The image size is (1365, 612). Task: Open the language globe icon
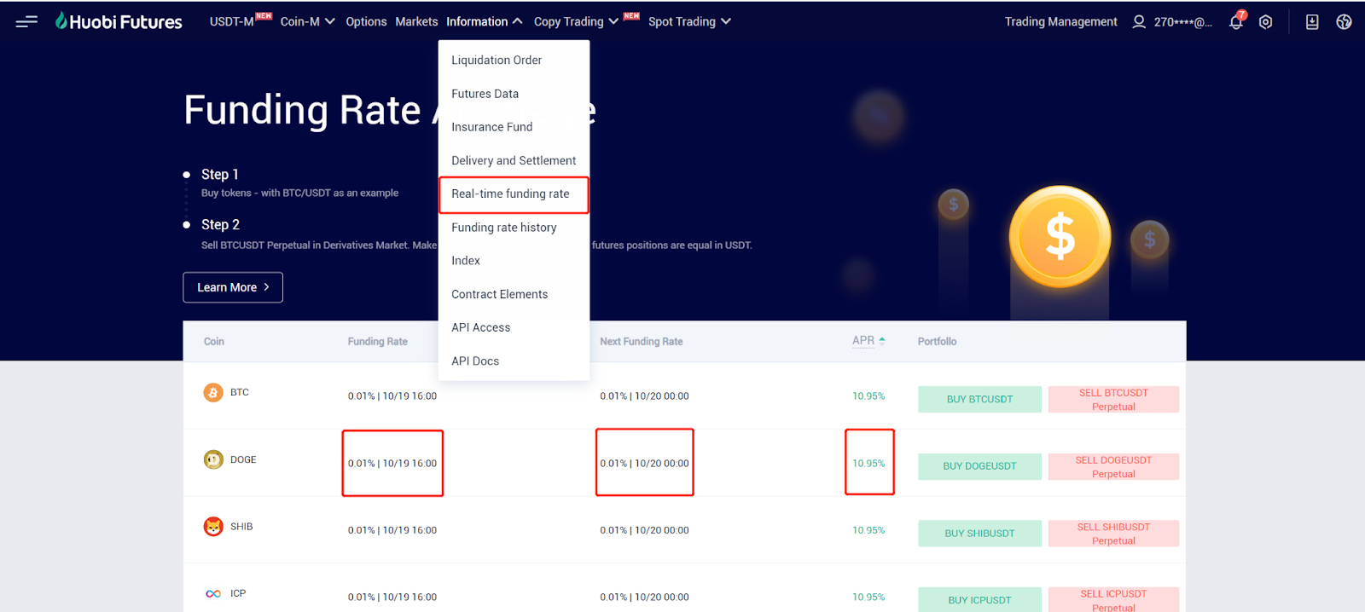click(x=1344, y=22)
